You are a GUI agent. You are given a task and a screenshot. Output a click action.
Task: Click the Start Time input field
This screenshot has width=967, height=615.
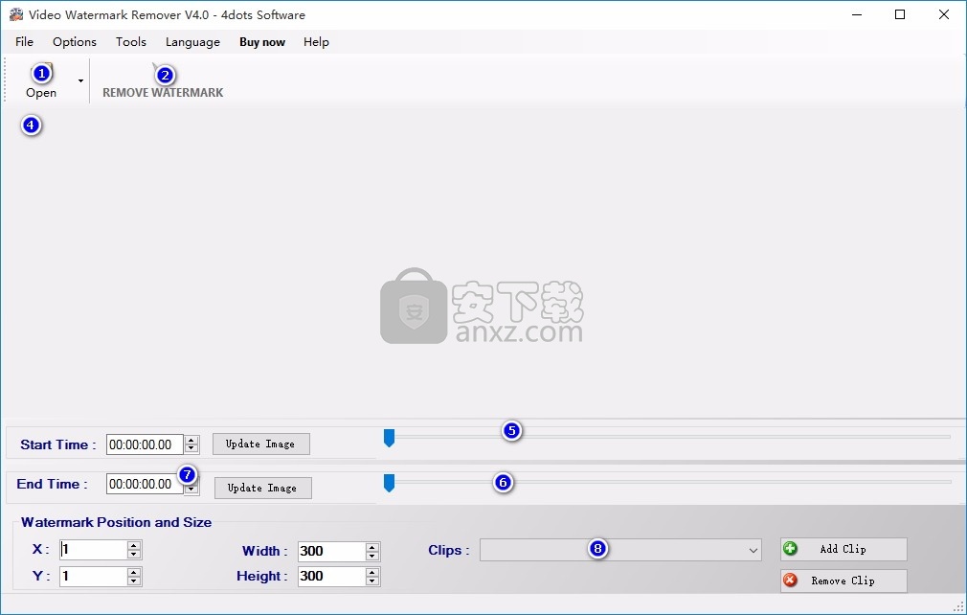(145, 444)
